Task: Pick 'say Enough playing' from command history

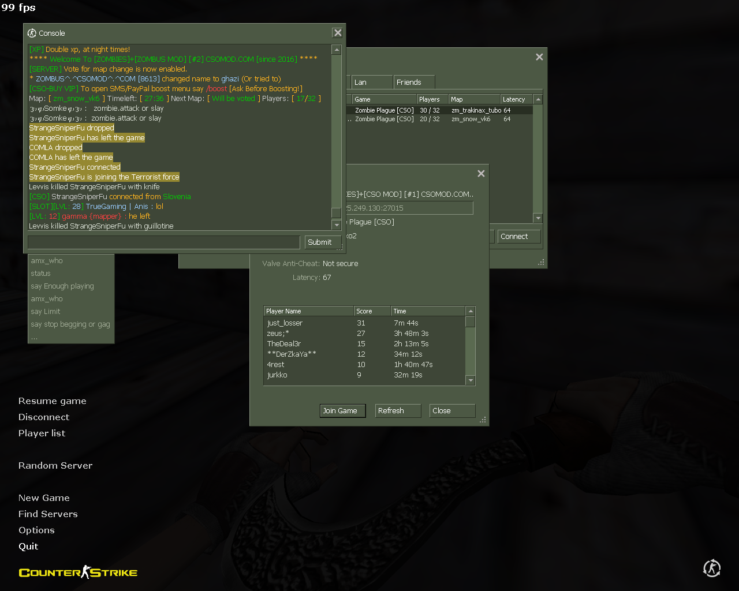Action: tap(62, 286)
